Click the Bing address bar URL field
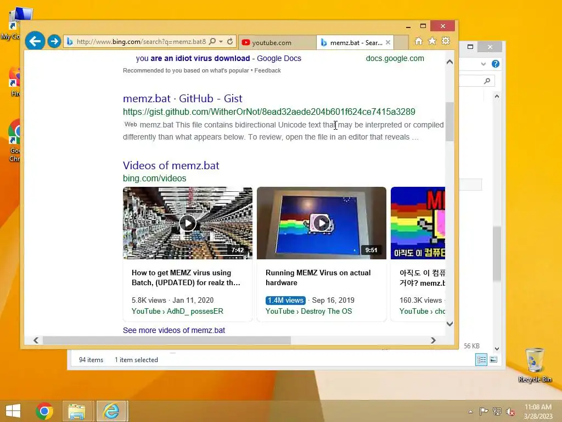 (141, 42)
